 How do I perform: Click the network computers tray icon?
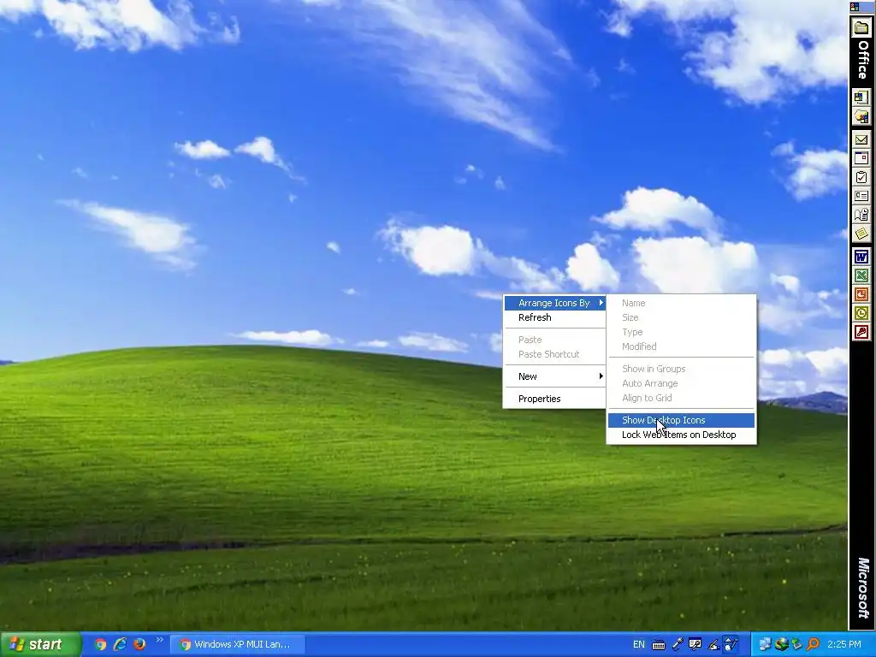click(x=765, y=644)
